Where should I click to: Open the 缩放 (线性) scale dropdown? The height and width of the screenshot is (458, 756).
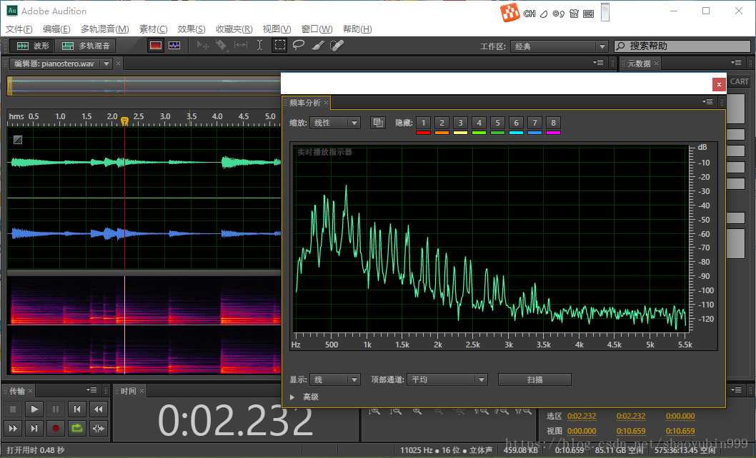point(335,123)
